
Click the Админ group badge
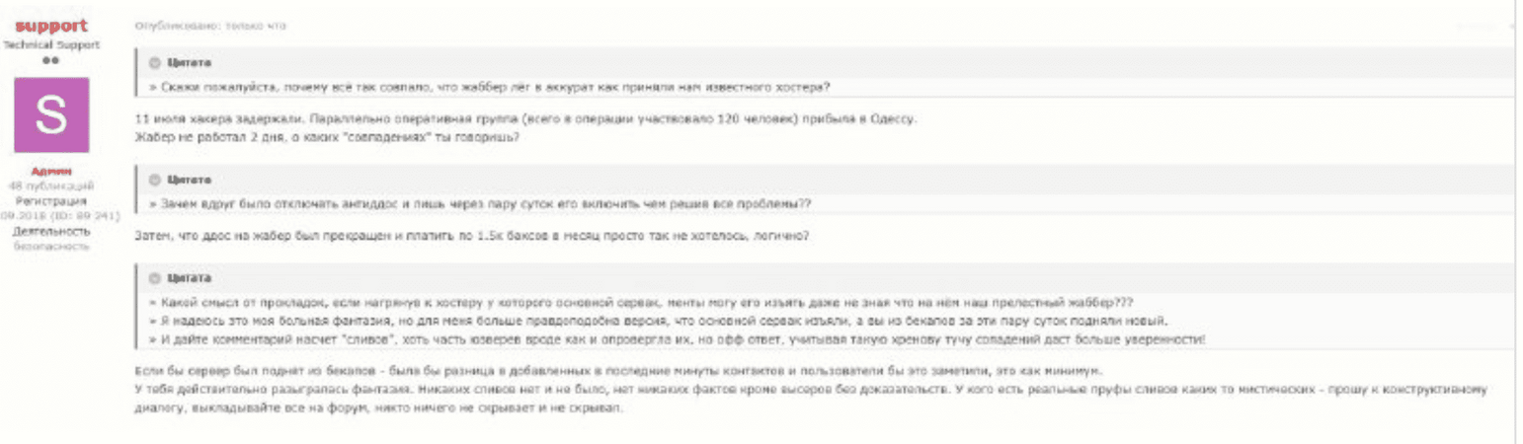(50, 170)
